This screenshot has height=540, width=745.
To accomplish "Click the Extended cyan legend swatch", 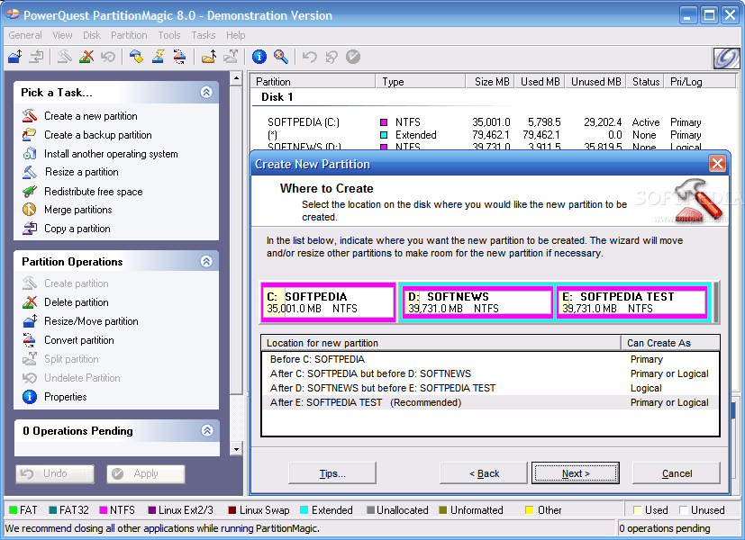I will (304, 510).
